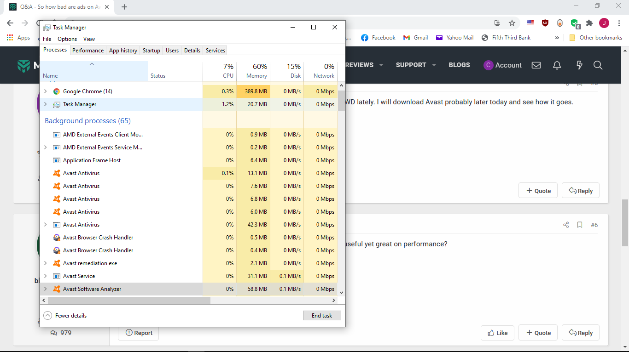Open the Facebook bookmark
Screen dimensions: 629x352
pos(378,38)
